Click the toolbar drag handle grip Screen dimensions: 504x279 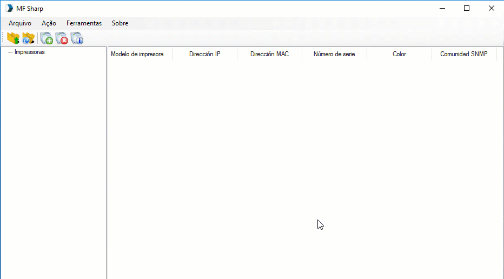click(3, 38)
